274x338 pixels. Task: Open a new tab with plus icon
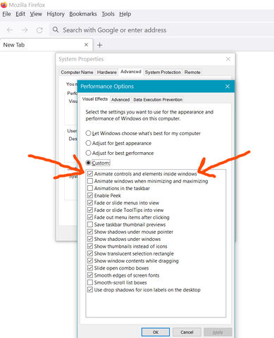tap(99, 45)
